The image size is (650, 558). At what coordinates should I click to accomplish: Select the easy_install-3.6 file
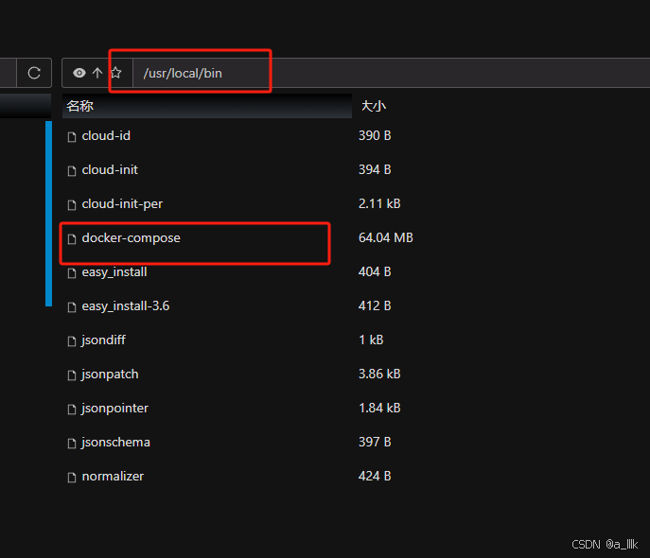pos(126,306)
